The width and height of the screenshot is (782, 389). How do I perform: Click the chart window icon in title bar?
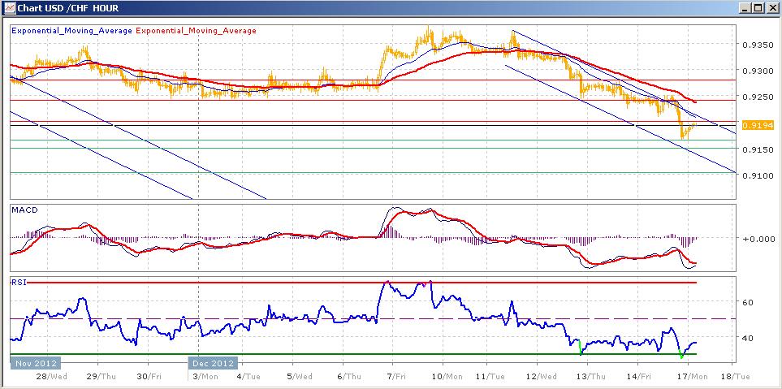click(x=8, y=8)
